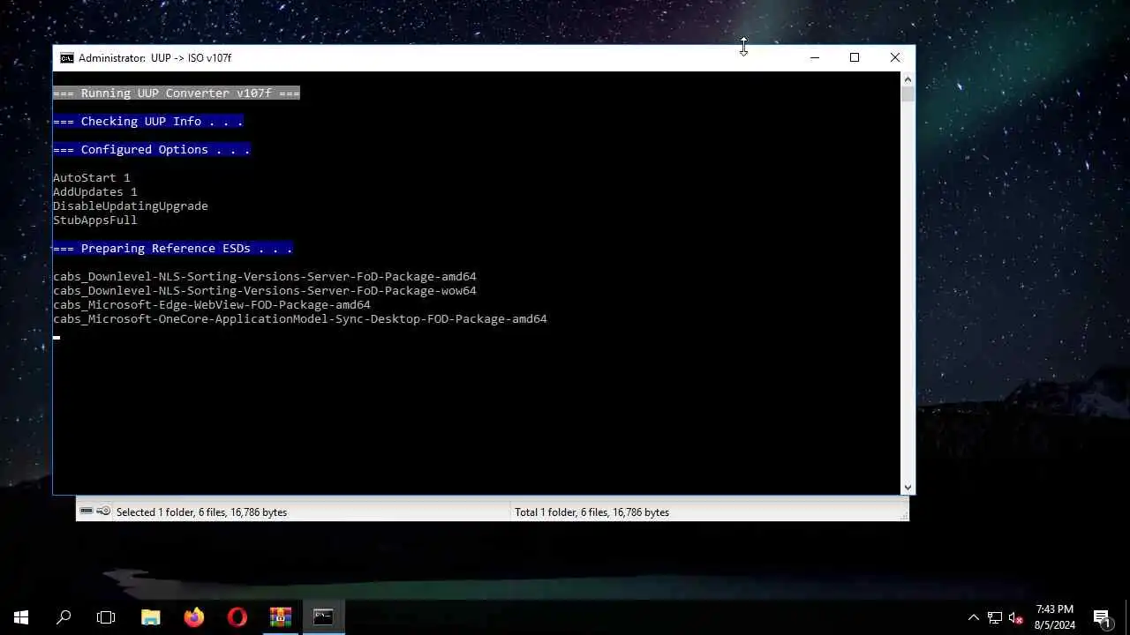Screen dimensions: 1130x635
Task: Open taskbar Search
Action: coord(64,617)
